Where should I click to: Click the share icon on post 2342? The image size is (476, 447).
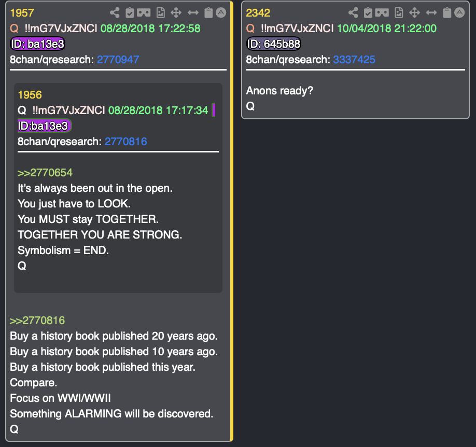[353, 13]
